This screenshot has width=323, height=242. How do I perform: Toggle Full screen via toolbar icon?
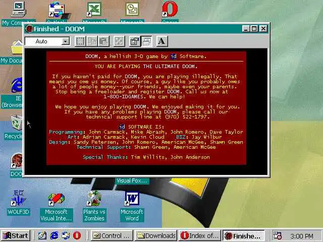click(x=119, y=41)
